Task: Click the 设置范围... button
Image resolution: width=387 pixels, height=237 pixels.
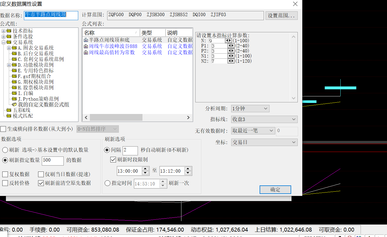Action: (x=281, y=16)
